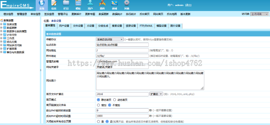Expand the plus sign of the indented 系统设置 node

point(1,24)
